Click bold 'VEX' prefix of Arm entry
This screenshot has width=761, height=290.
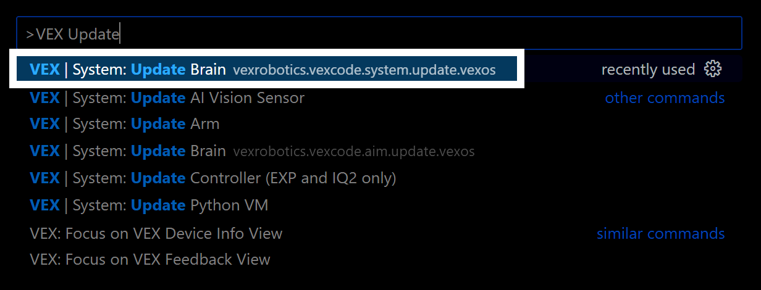pyautogui.click(x=44, y=124)
